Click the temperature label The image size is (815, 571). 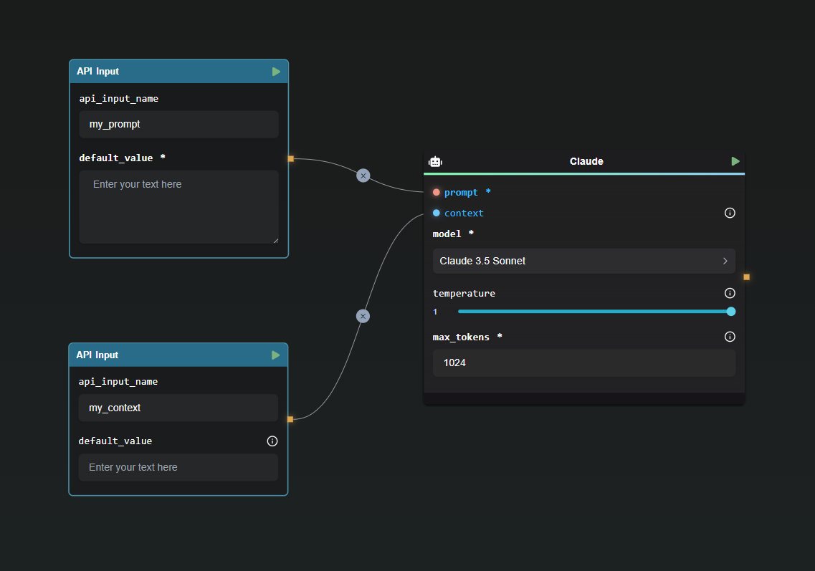[x=464, y=294]
